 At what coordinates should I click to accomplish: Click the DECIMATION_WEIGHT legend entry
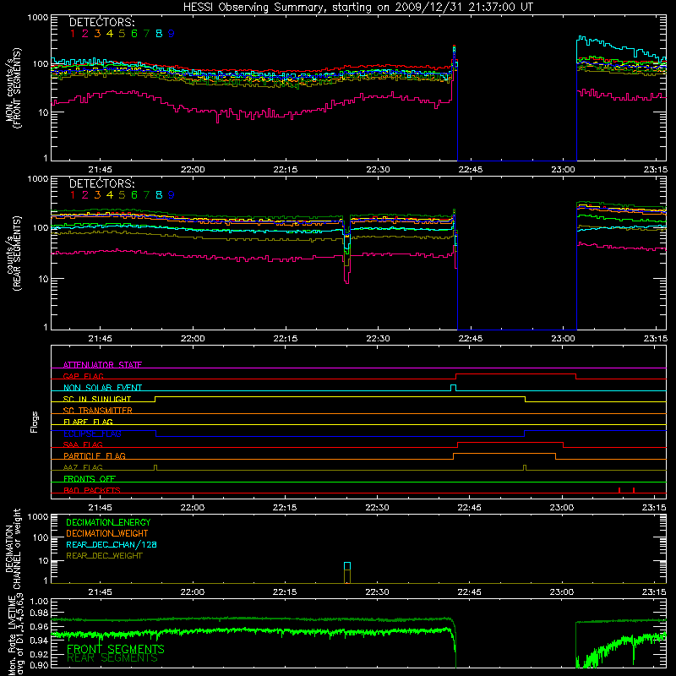107,533
